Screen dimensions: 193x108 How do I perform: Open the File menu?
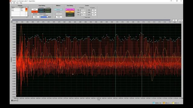[x=11, y=3]
